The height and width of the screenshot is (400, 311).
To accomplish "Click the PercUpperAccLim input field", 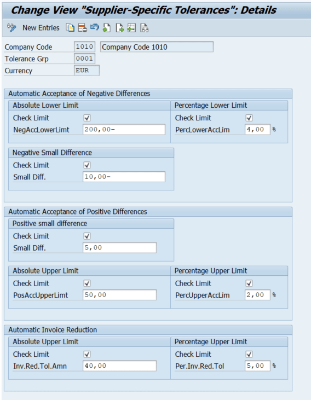I will click(x=257, y=295).
